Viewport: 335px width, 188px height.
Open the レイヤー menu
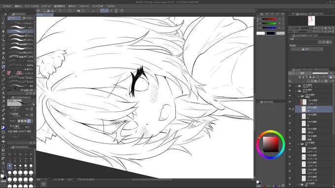pos(46,6)
